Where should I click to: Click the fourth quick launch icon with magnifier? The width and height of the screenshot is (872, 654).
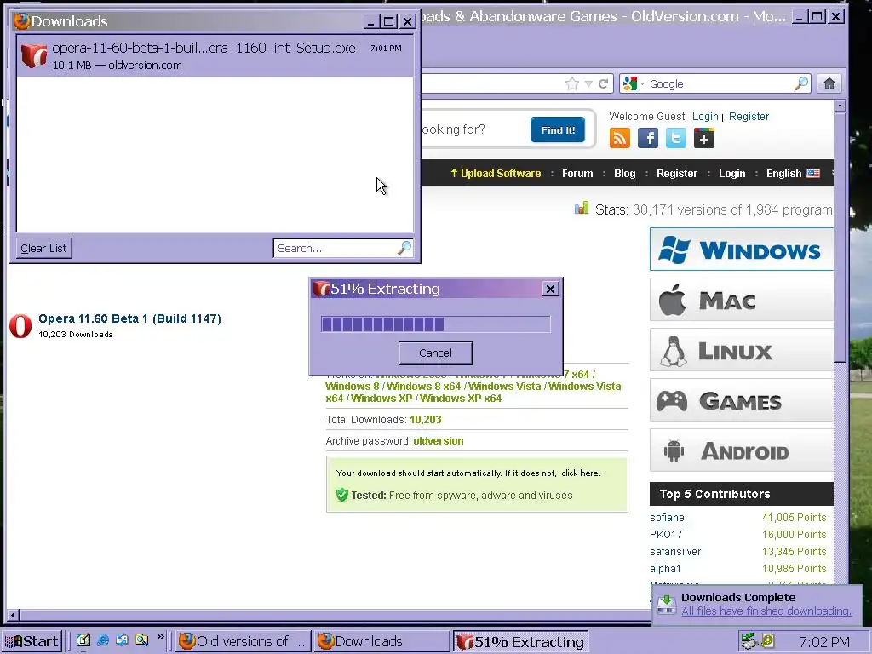142,640
